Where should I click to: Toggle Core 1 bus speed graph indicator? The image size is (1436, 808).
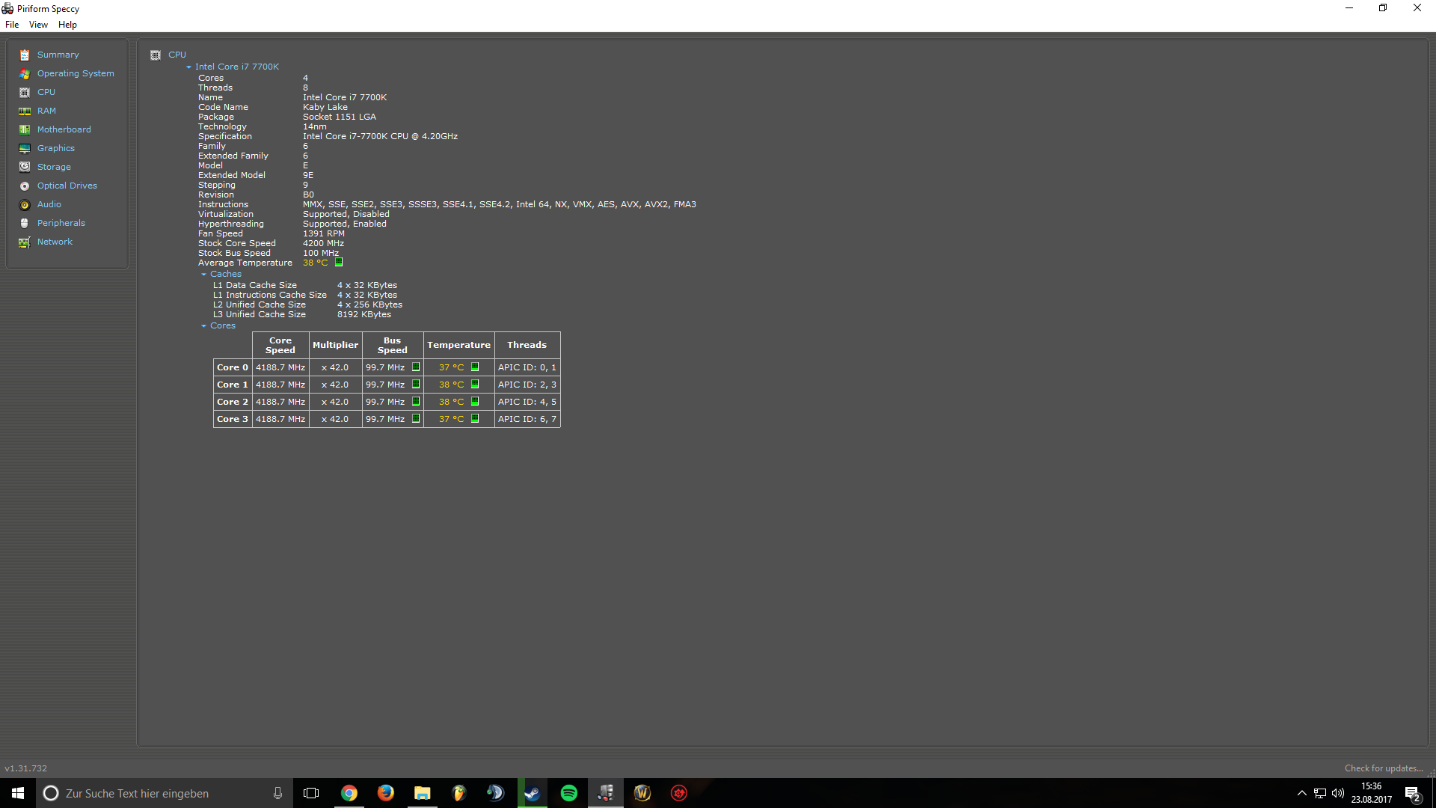point(416,385)
